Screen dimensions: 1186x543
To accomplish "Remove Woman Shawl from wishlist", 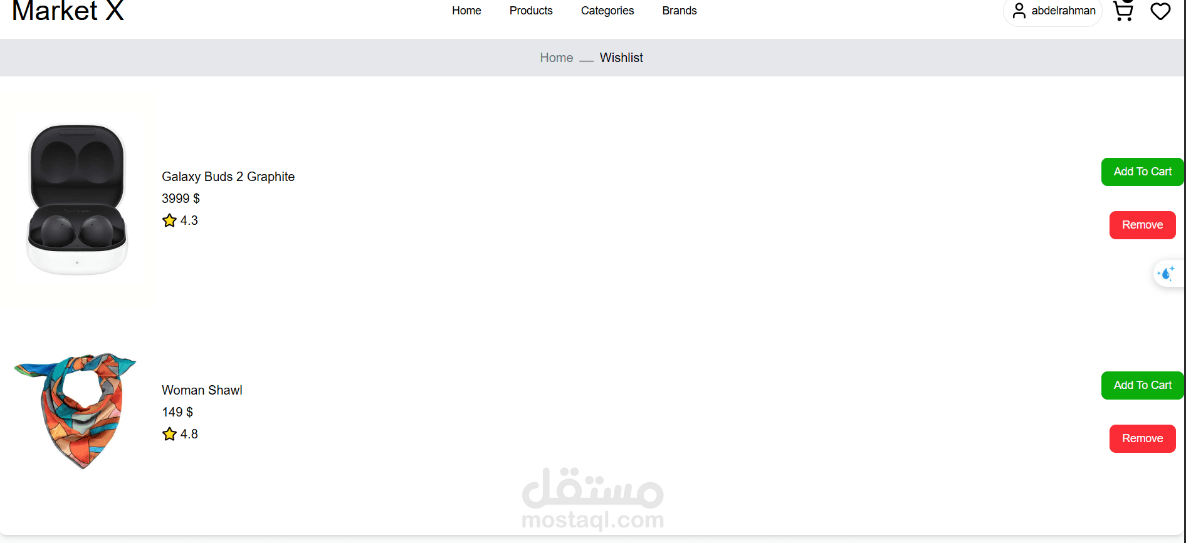I will coord(1142,438).
